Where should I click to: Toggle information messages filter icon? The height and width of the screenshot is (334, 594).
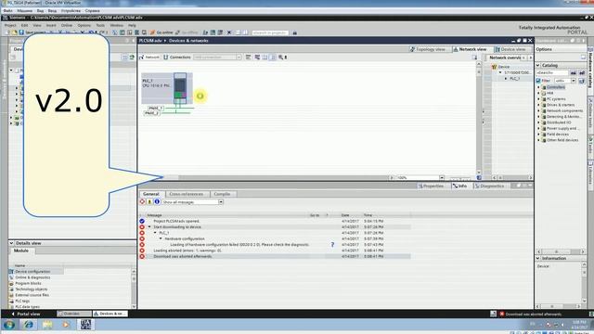(157, 202)
